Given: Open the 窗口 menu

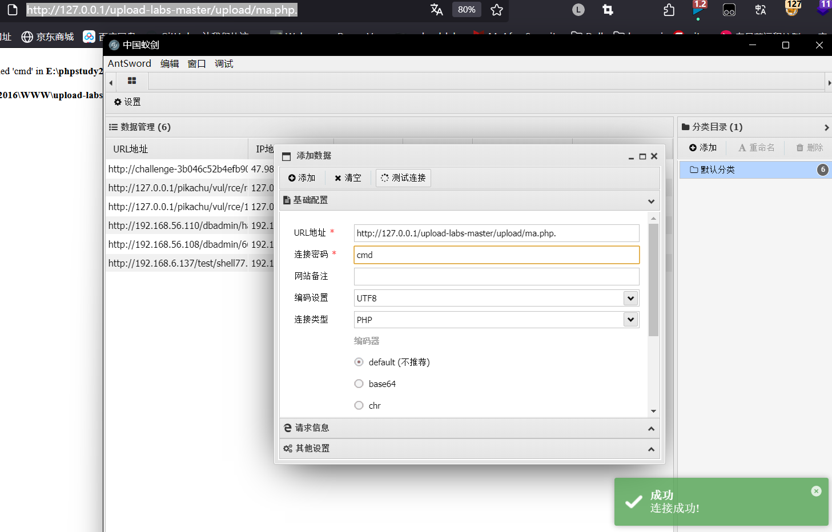Looking at the screenshot, I should click(x=196, y=63).
